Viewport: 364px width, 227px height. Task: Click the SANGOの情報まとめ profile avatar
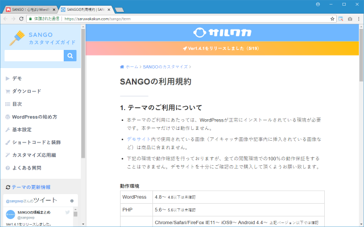coord(10,215)
